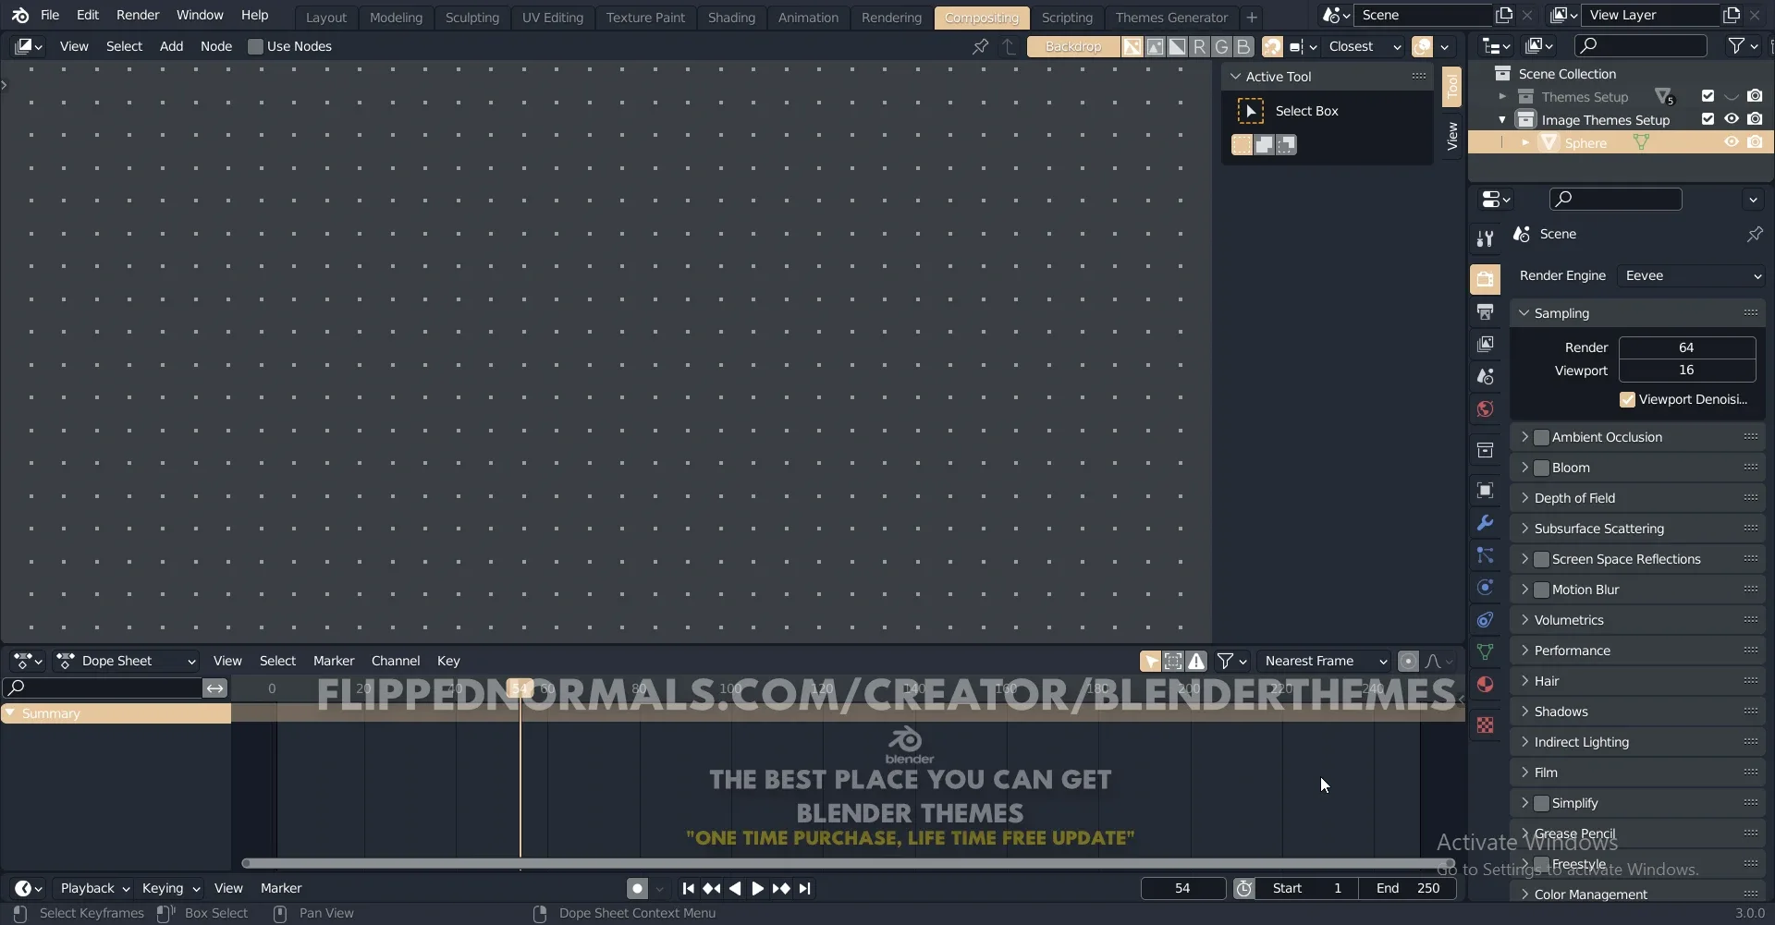
Task: Click the Summary channel row
Action: [x=116, y=713]
